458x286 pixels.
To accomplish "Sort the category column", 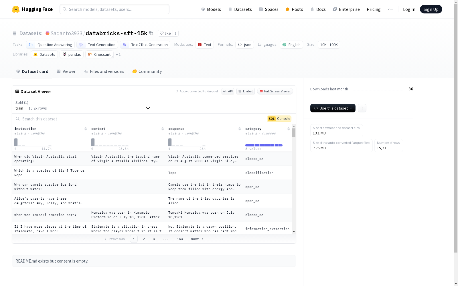I will tap(289, 129).
